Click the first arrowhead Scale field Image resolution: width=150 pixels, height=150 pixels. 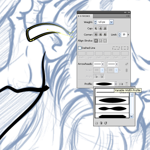(97, 70)
